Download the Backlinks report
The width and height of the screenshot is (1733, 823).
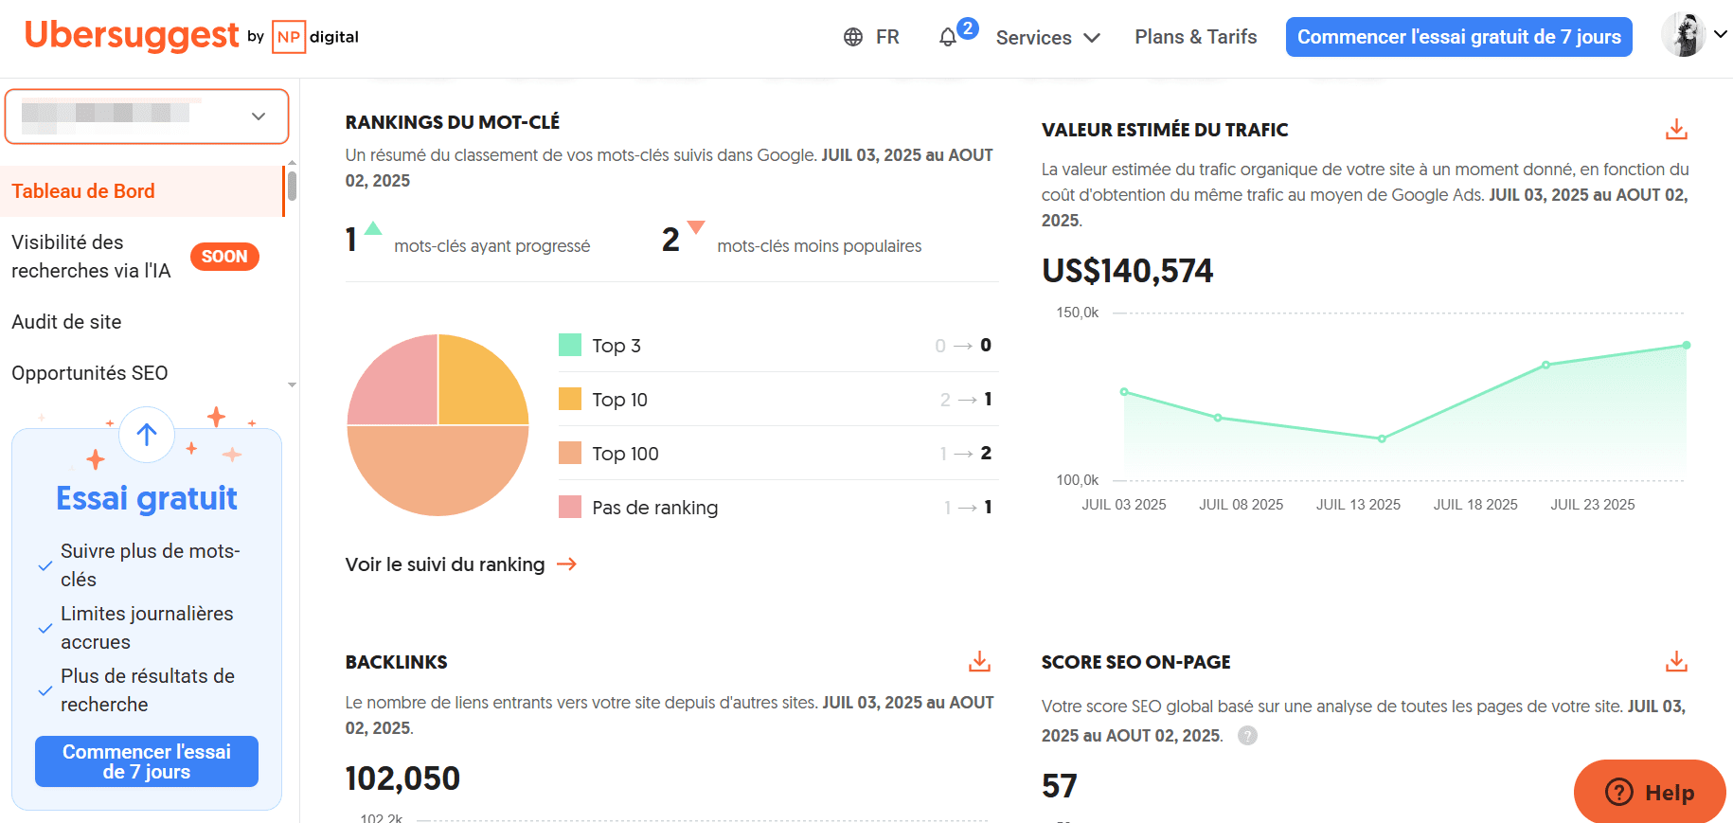pos(979,662)
